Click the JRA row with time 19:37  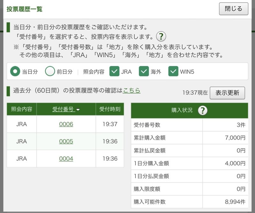pyautogui.click(x=22, y=124)
